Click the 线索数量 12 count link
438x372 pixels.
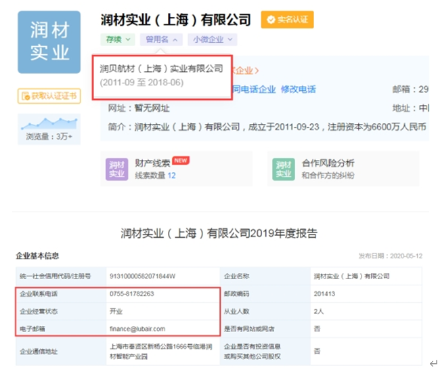pos(171,175)
